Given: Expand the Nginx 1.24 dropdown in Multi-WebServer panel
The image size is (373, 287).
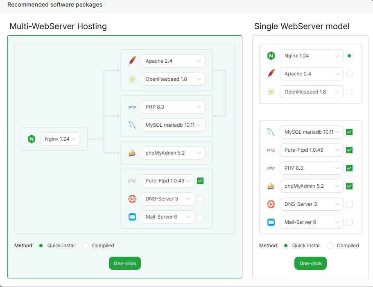Looking at the screenshot, I should 60,139.
